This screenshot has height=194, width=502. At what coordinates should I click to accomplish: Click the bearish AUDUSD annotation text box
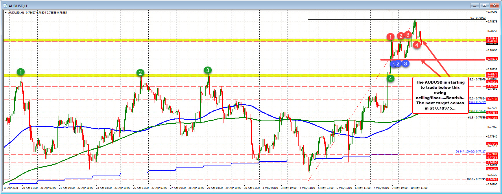(x=440, y=95)
